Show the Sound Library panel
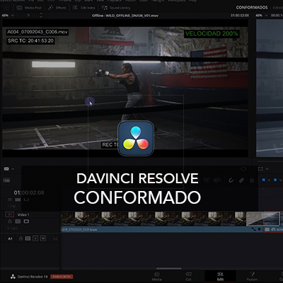The image size is (283, 283). pos(116,8)
